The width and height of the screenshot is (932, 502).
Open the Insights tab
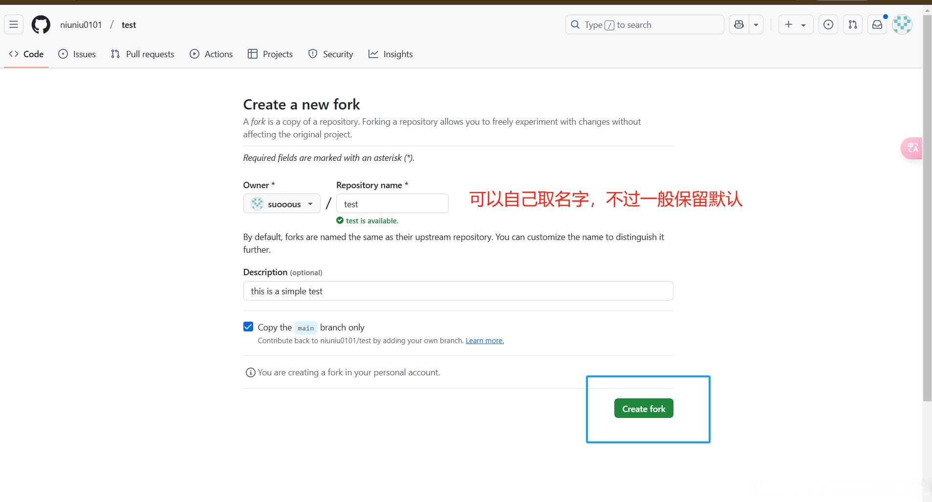pyautogui.click(x=390, y=54)
